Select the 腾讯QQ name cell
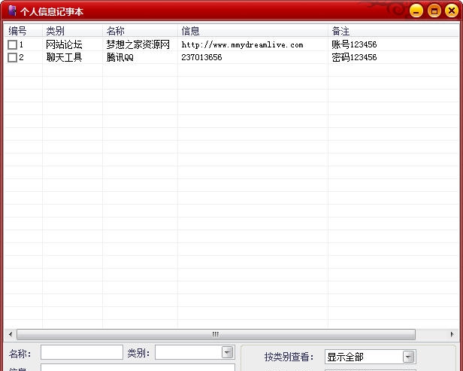 [120, 57]
